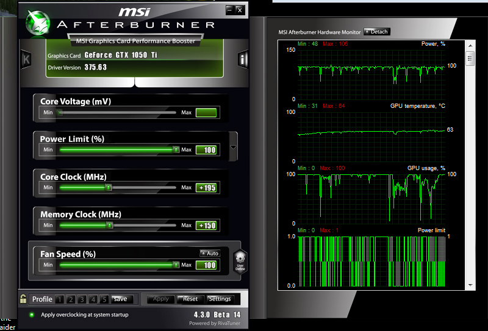The width and height of the screenshot is (488, 331).
Task: Click the Memory Clock value field +150
Action: [x=206, y=225]
